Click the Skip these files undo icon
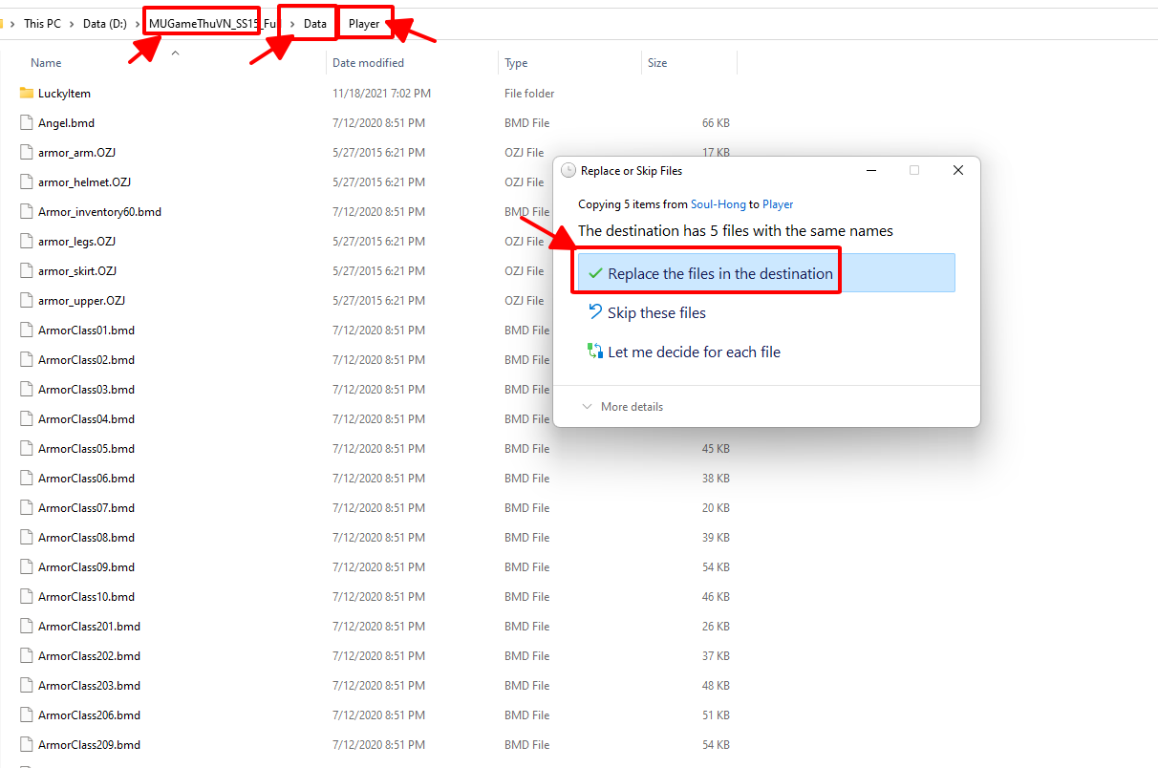 (x=595, y=312)
